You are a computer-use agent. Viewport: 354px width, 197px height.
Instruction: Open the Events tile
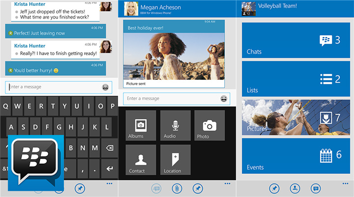295,157
